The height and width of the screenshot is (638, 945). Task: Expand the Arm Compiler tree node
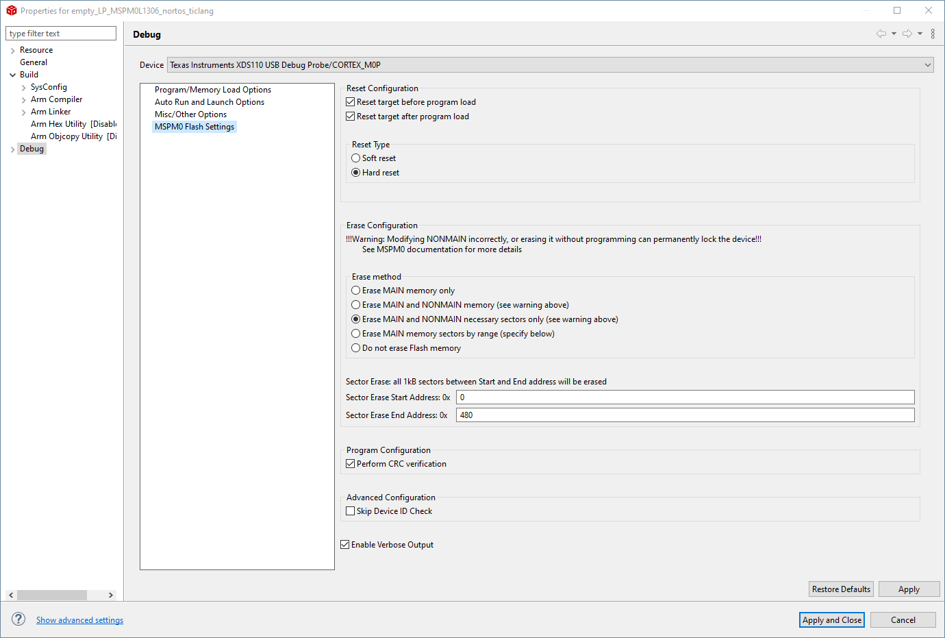(x=24, y=100)
